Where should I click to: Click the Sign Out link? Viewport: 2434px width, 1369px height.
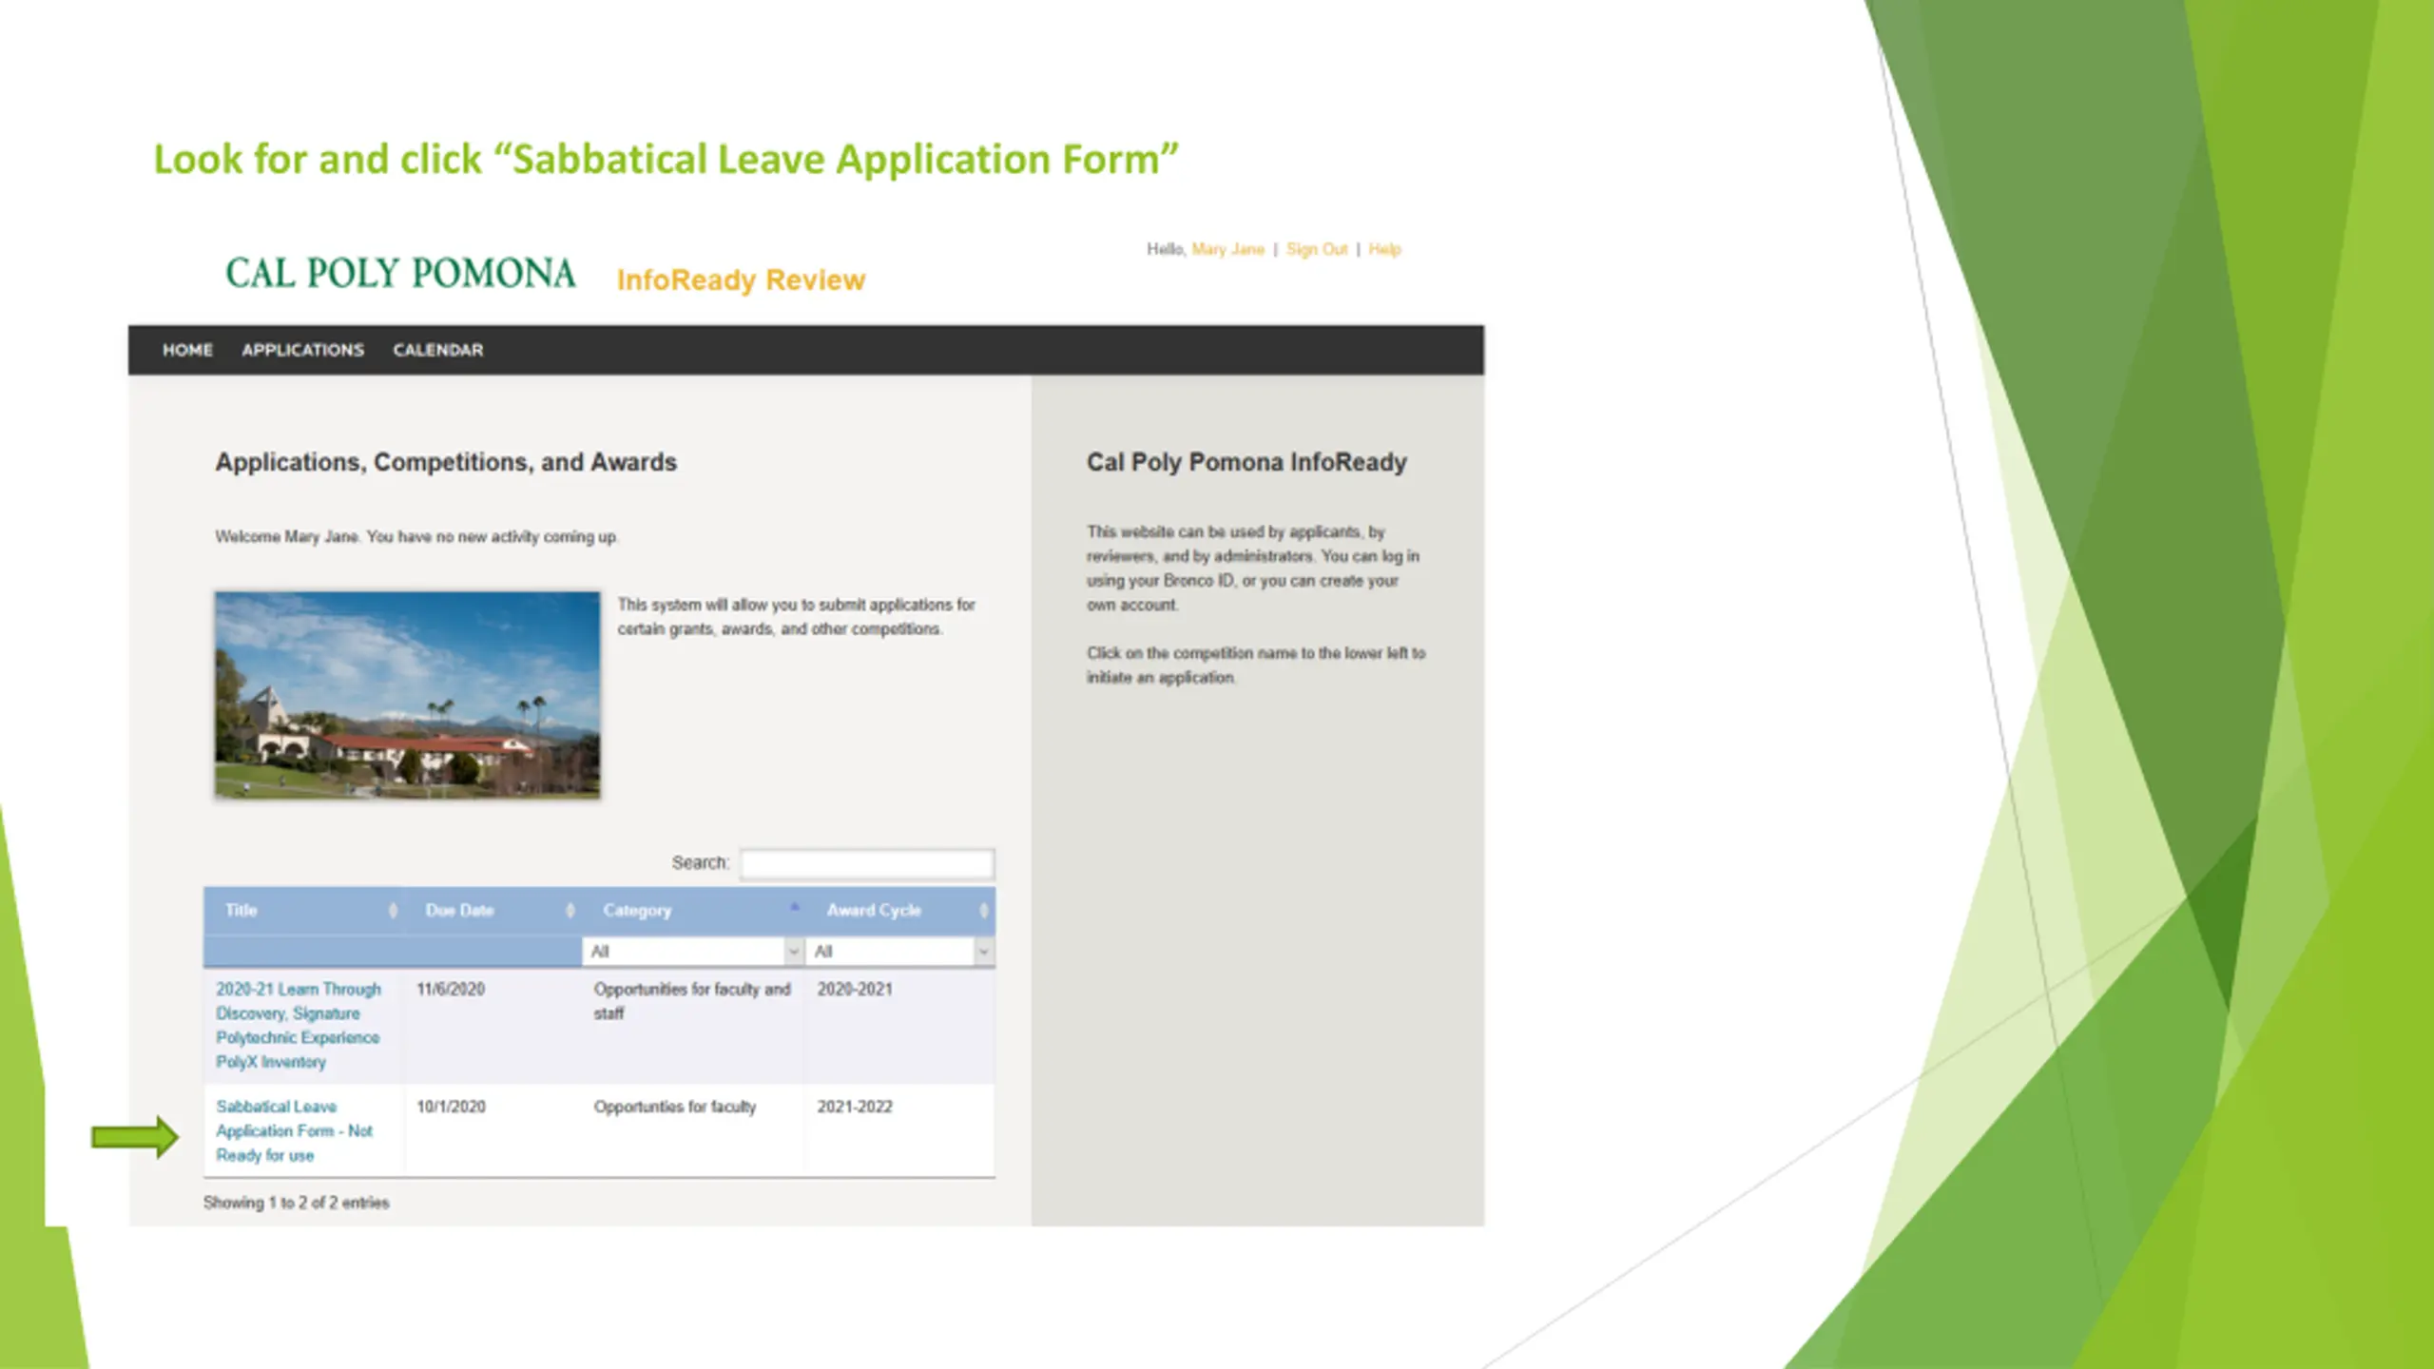1317,249
